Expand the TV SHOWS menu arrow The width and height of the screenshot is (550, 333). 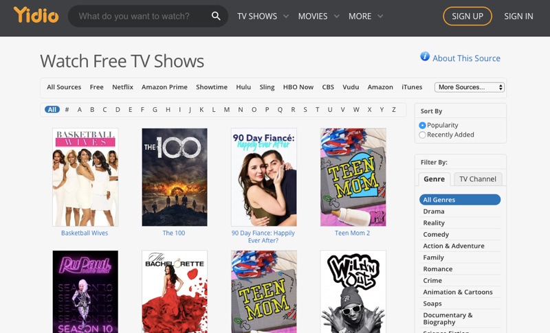click(286, 16)
